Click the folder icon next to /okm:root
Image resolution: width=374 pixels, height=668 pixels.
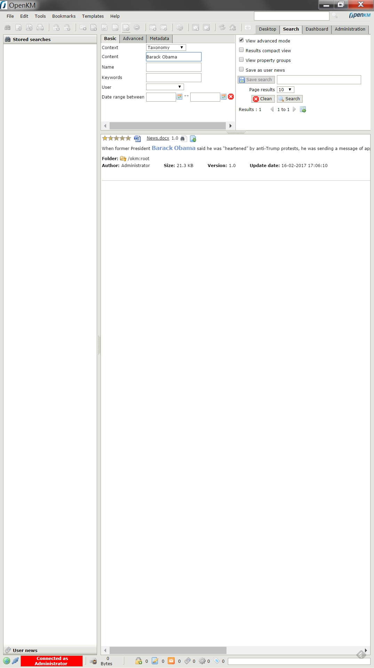point(123,159)
